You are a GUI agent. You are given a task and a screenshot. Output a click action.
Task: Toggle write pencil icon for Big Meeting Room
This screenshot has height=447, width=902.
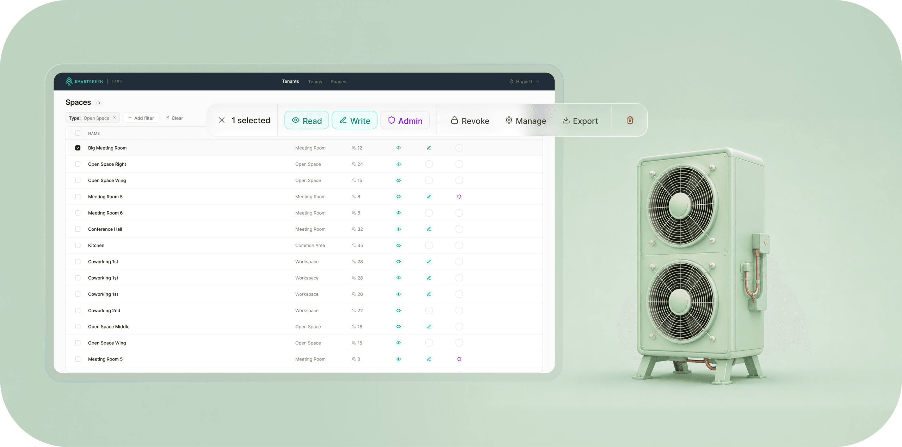pyautogui.click(x=429, y=148)
